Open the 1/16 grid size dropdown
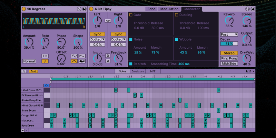The image size is (276, 138). click(x=249, y=71)
